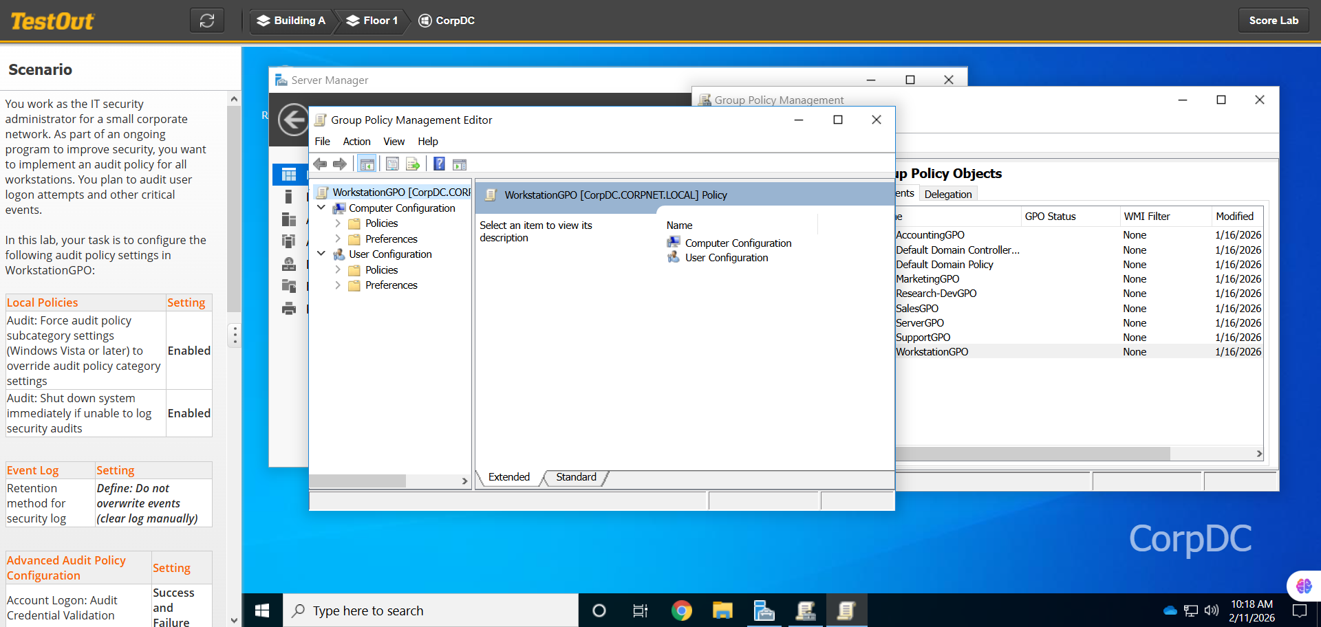
Task: Click the Show/Hide Console Tree toolbar icon
Action: (367, 164)
